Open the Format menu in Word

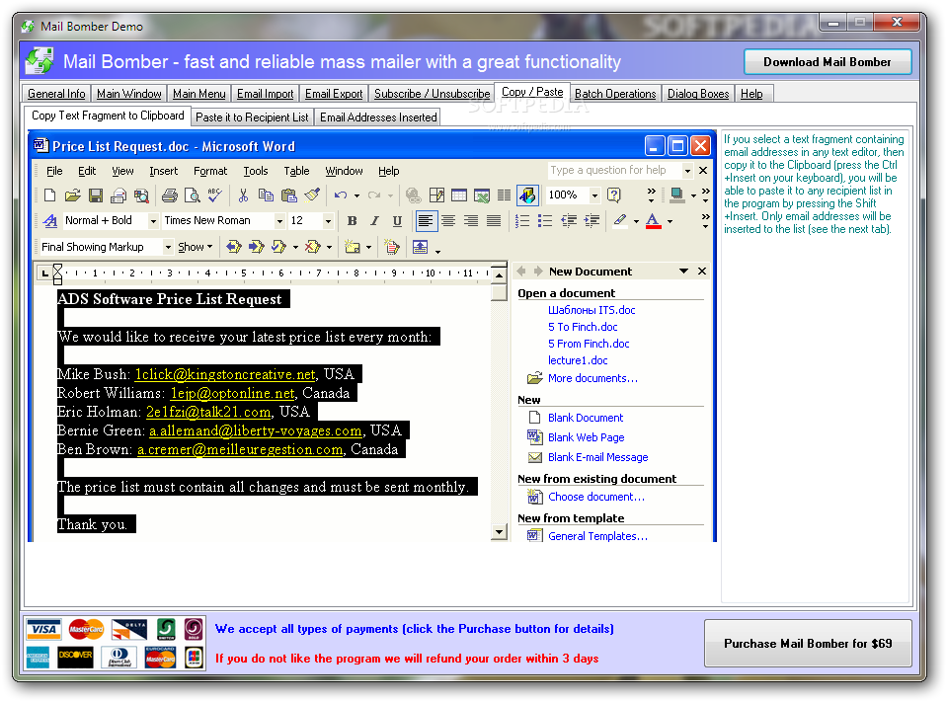(210, 172)
